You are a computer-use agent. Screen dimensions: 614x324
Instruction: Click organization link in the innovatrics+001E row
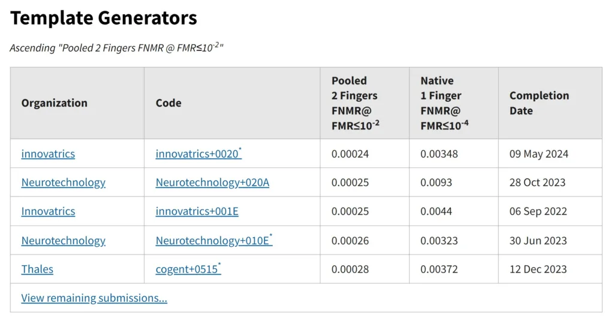(48, 211)
